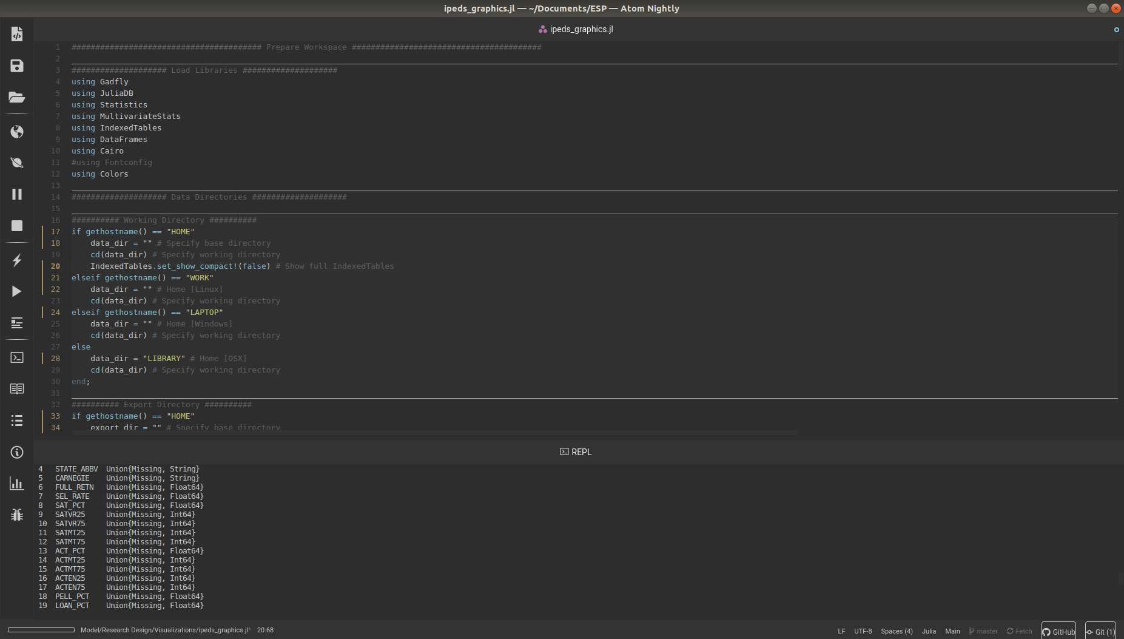This screenshot has height=639, width=1124.
Task: Run the current block with the lightning icon
Action: [x=16, y=260]
